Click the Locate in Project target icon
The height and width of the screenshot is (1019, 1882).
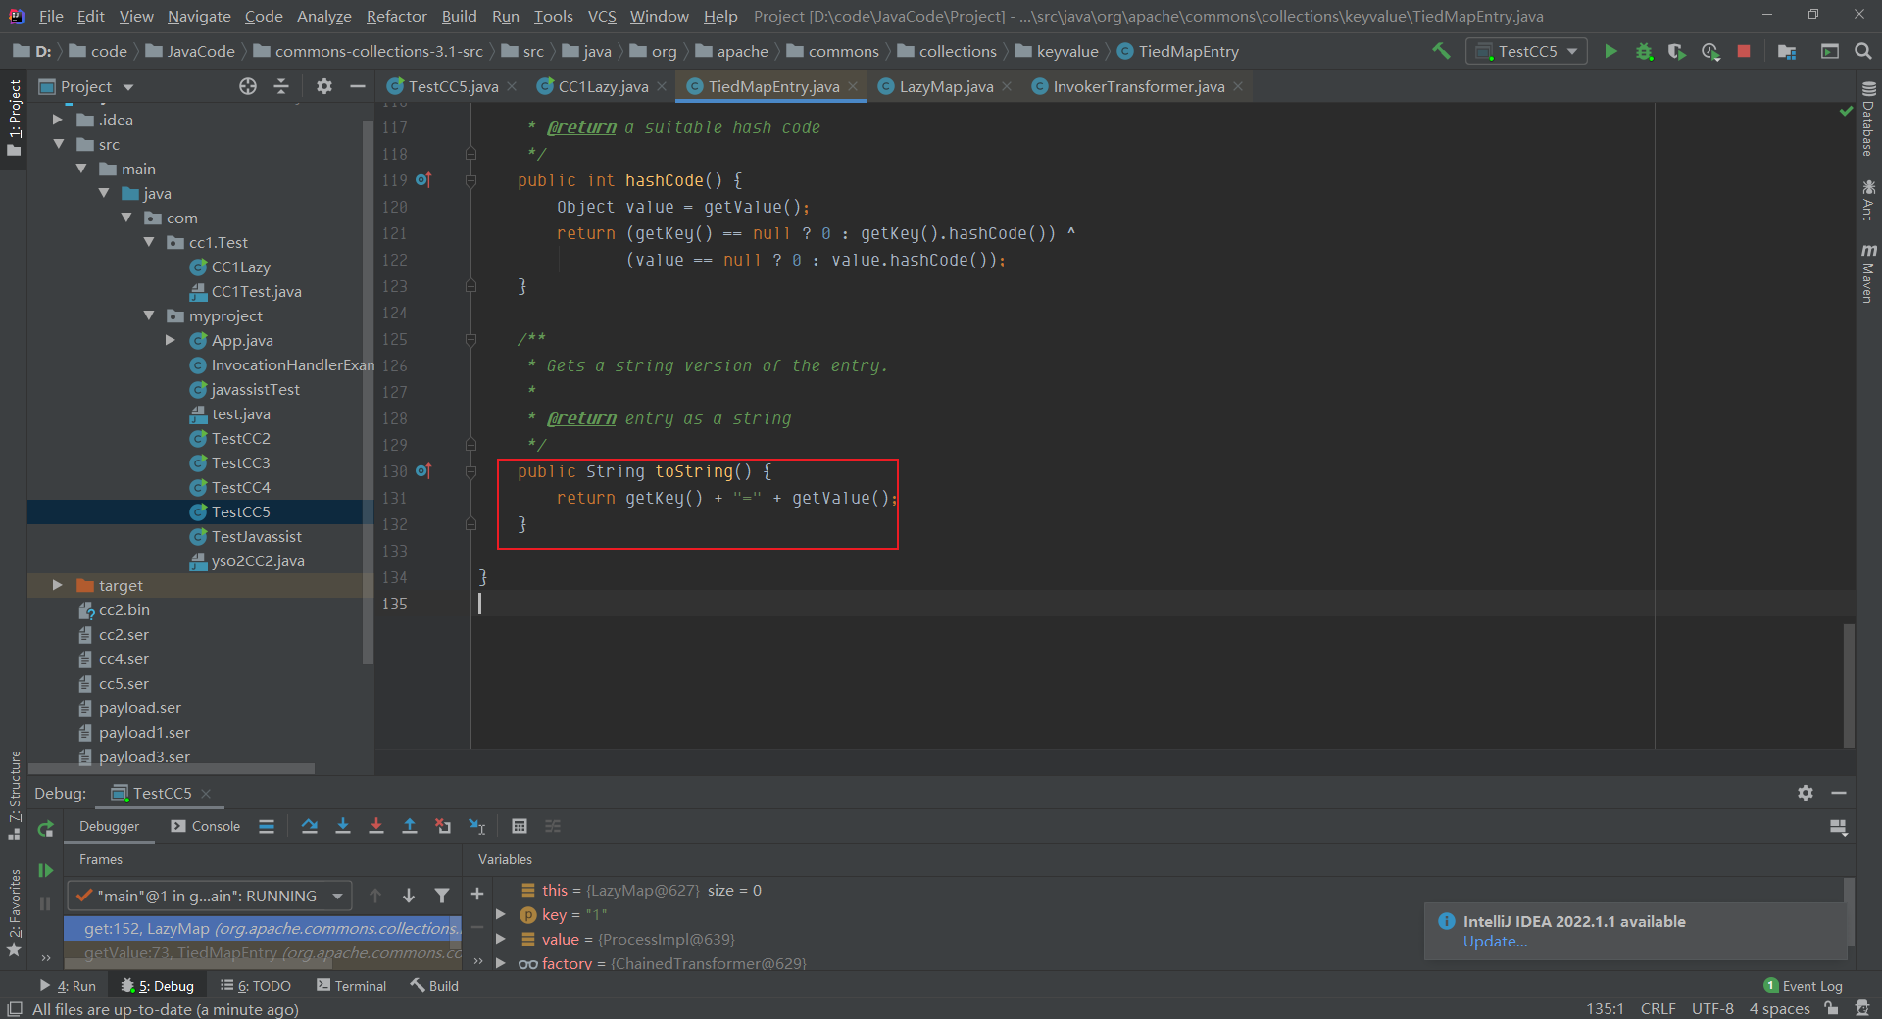(x=248, y=86)
